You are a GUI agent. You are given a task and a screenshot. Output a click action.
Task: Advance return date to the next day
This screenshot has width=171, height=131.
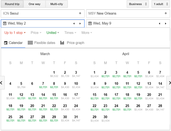[x=166, y=23]
